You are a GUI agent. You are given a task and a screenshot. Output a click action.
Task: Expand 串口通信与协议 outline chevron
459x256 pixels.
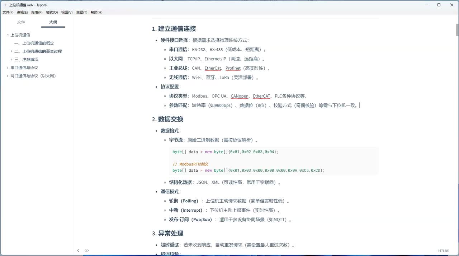8,68
